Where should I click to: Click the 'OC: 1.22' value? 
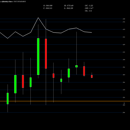click(x=89, y=6)
